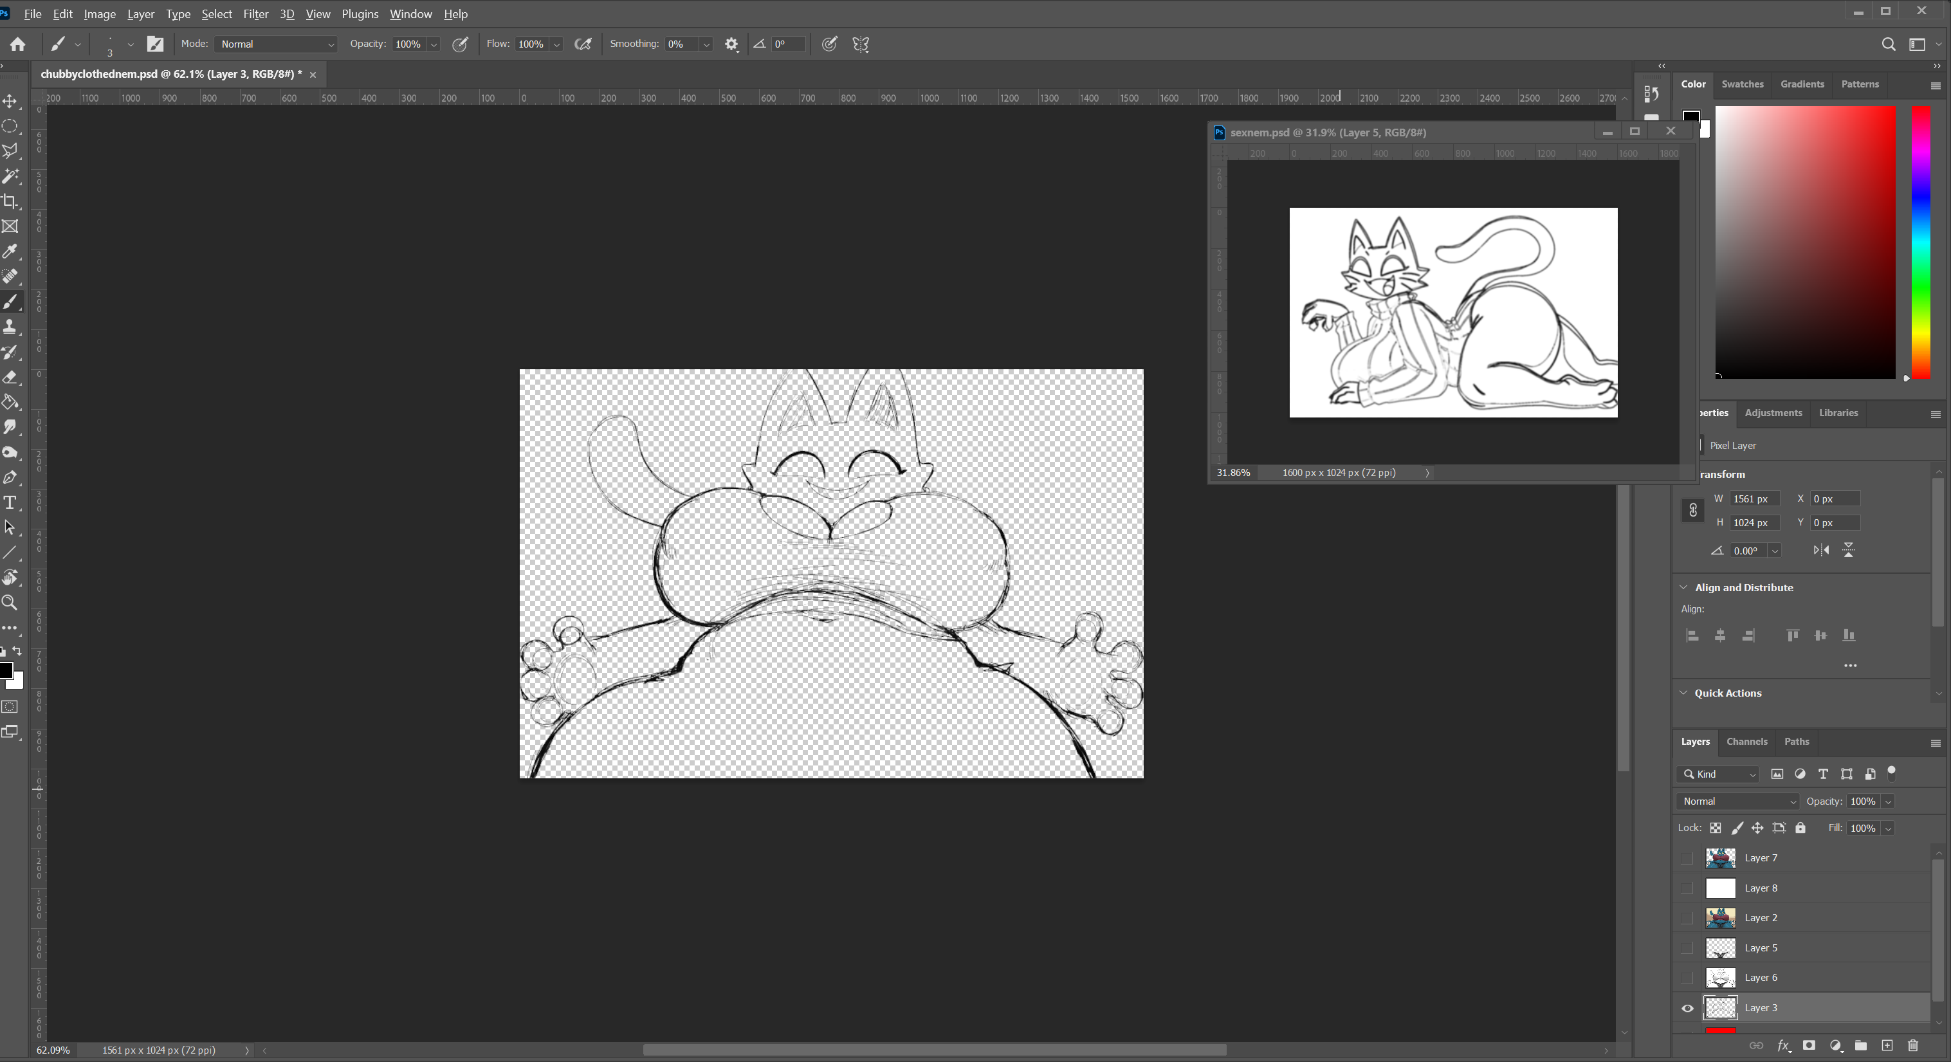Image resolution: width=1951 pixels, height=1062 pixels.
Task: Delete layer with trash icon
Action: coord(1912,1046)
